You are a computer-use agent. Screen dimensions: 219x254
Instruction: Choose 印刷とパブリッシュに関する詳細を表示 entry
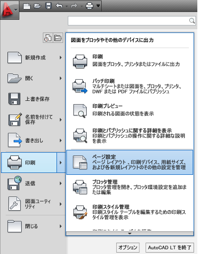coord(130,136)
